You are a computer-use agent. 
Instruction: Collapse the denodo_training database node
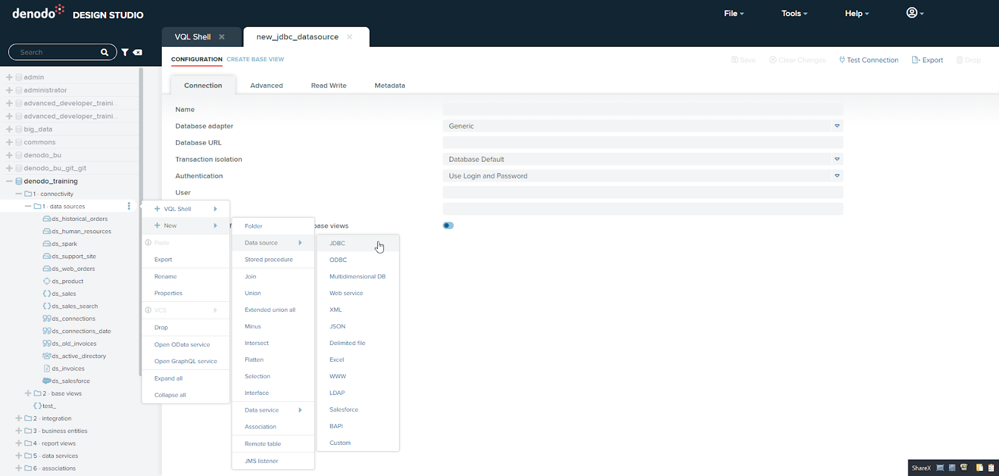click(9, 182)
